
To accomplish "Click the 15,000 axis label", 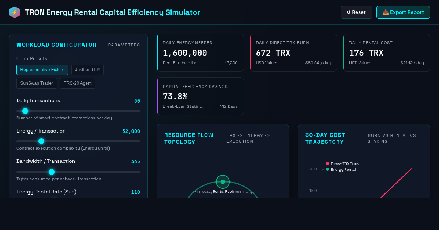I will click(x=315, y=191).
